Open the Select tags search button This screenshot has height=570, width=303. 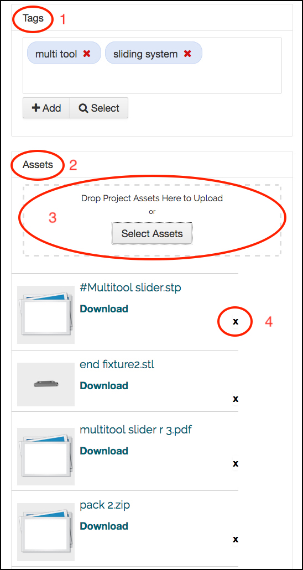[x=99, y=108]
